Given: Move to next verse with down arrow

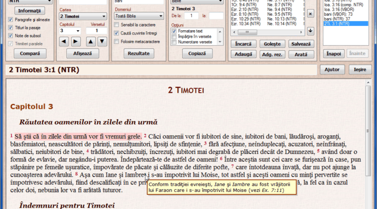Looking at the screenshot, I should pos(102,41).
